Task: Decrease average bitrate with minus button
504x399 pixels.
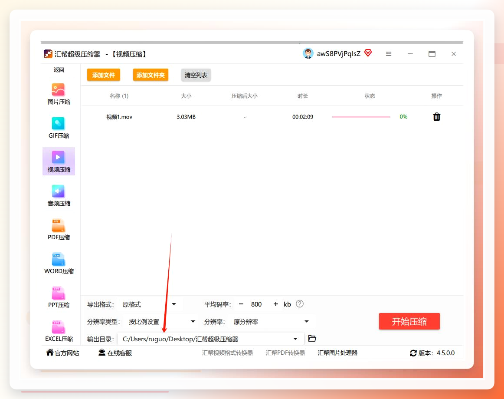Action: click(x=241, y=304)
